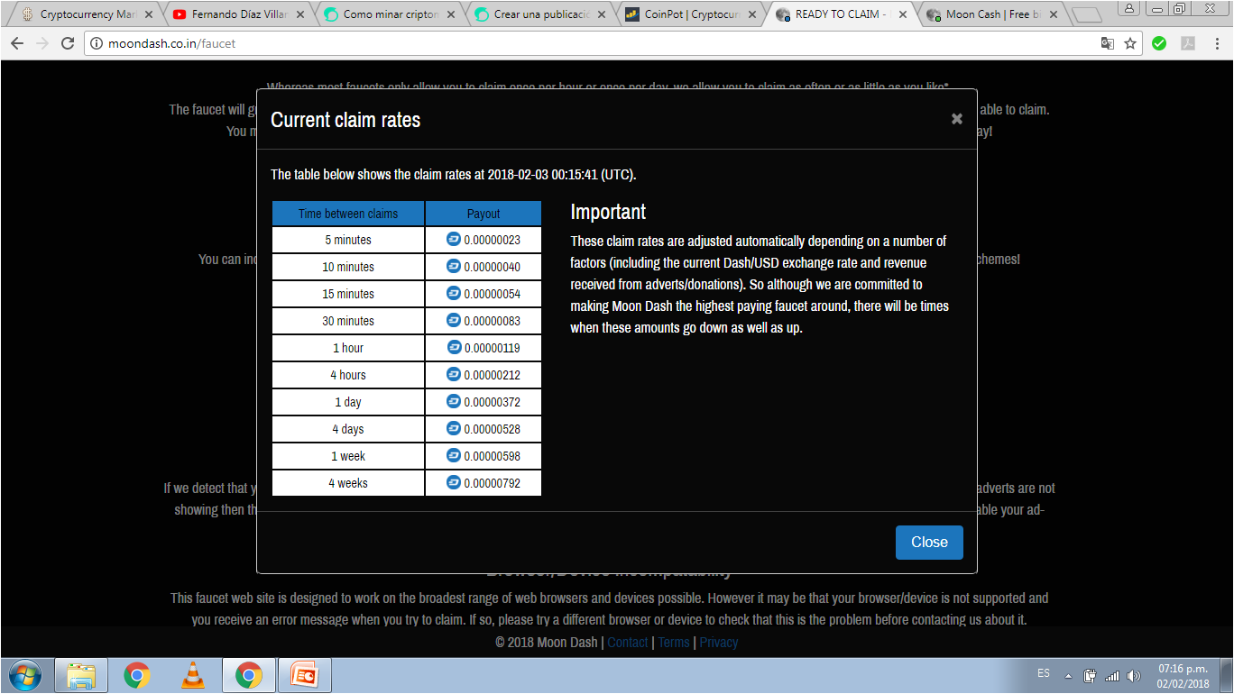Screen dimensions: 1234x694
Task: Click the green checkmark extension icon
Action: (1159, 43)
